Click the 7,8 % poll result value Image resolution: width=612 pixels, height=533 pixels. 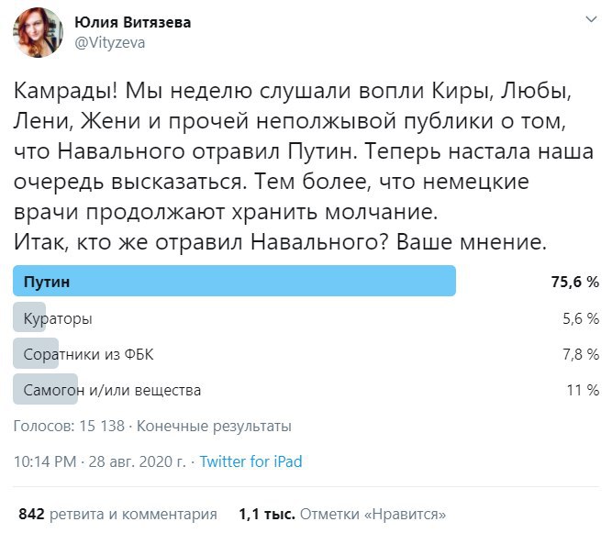click(581, 354)
